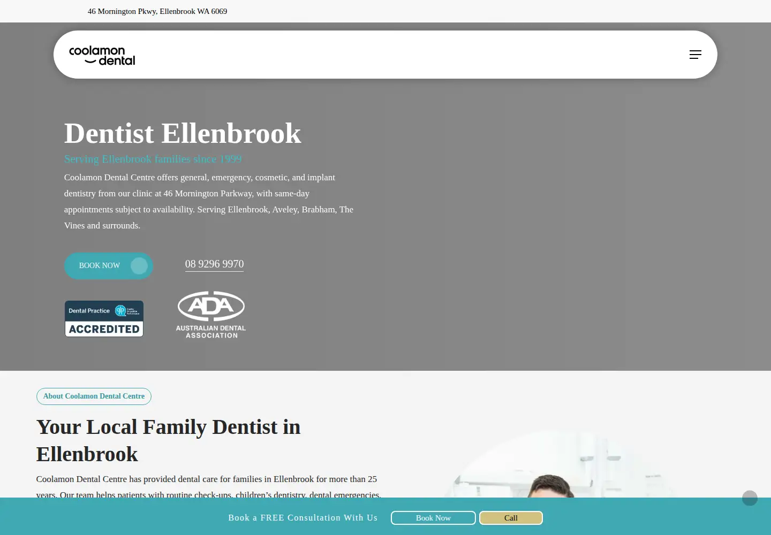
Task: Click the BOOK NOW hero button
Action: (109, 266)
